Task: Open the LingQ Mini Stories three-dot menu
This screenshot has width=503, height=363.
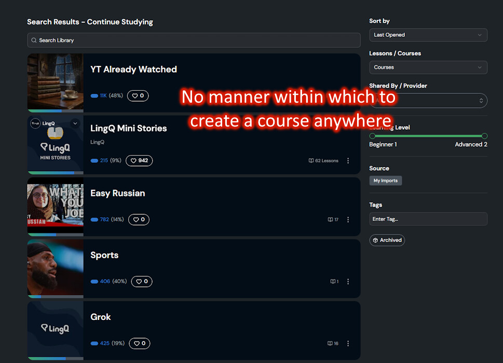Action: (348, 161)
